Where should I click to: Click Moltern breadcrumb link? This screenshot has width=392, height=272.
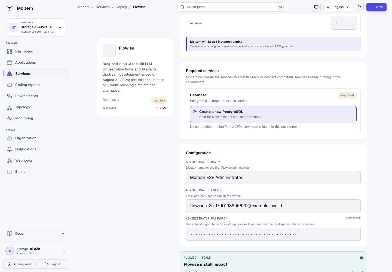pos(83,7)
